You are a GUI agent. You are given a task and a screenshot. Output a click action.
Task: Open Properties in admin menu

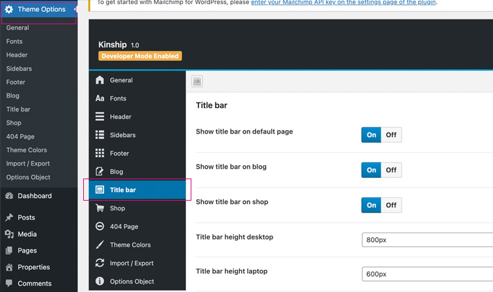click(x=34, y=267)
